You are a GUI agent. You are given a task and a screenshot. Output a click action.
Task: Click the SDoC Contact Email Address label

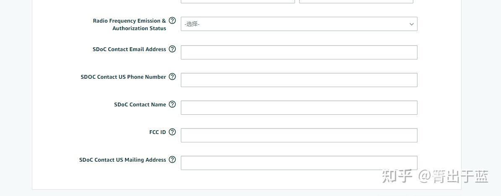[x=129, y=49]
